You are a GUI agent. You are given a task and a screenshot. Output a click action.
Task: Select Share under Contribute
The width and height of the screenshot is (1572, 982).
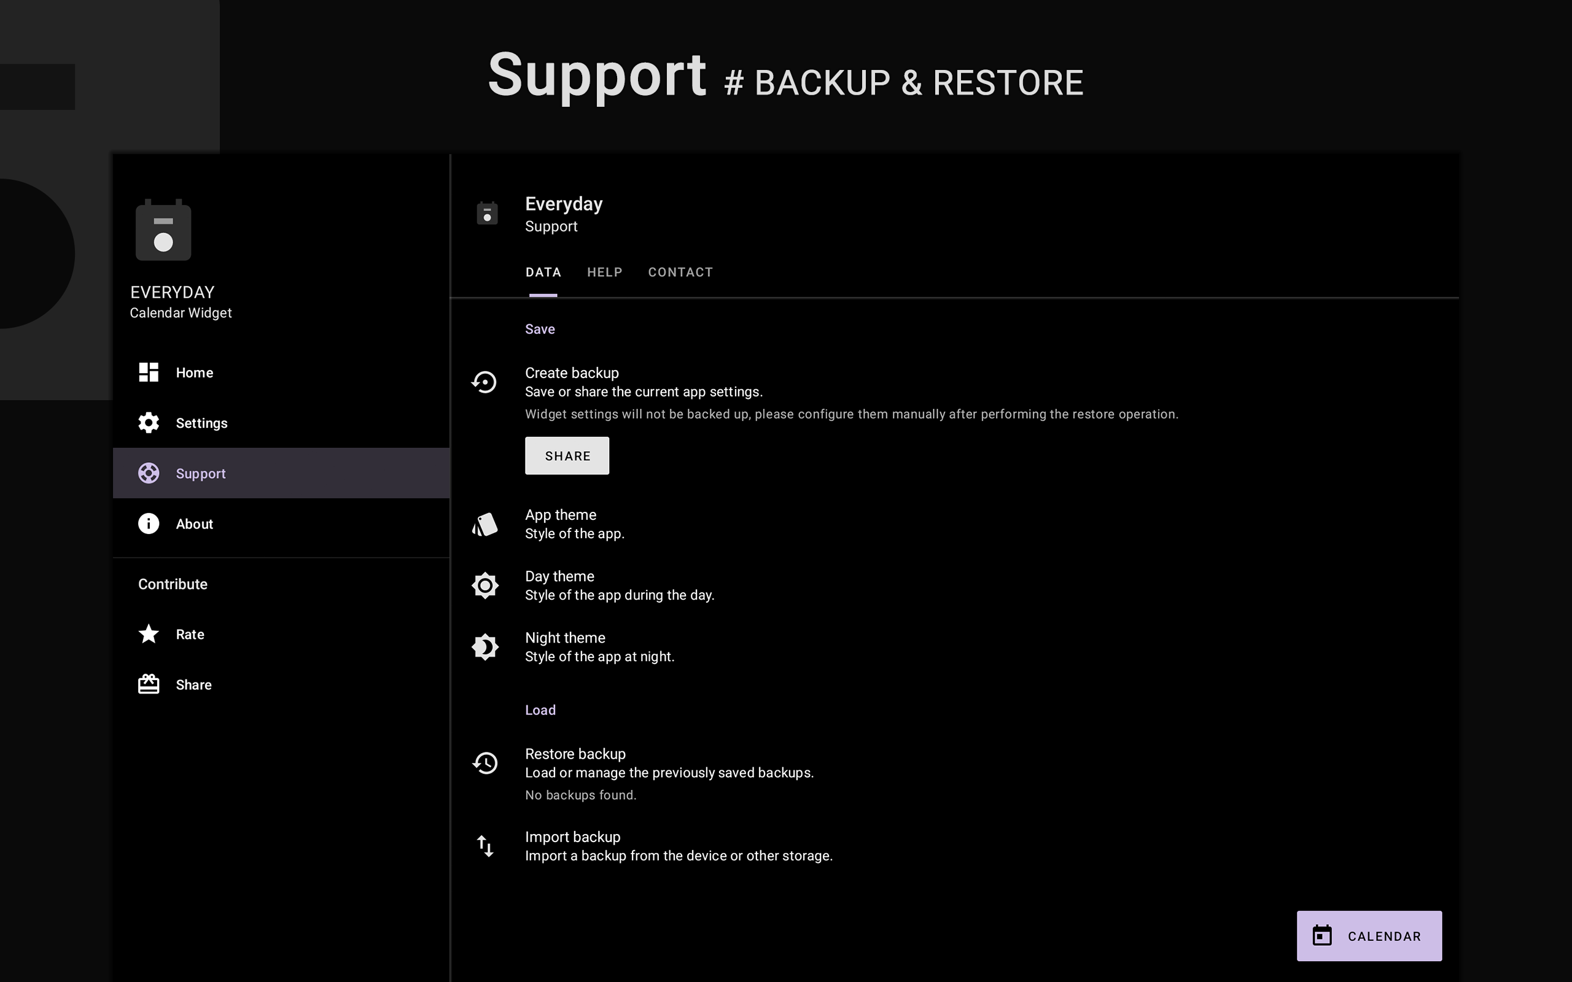tap(281, 684)
